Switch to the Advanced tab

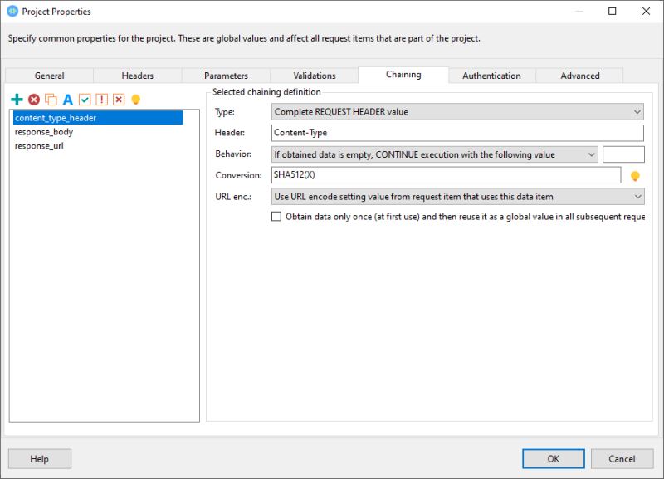pyautogui.click(x=580, y=76)
